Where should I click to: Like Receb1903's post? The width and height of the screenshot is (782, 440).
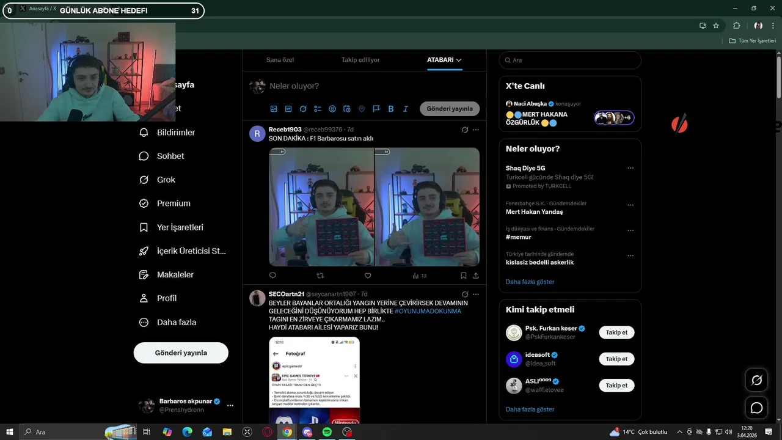coord(368,276)
